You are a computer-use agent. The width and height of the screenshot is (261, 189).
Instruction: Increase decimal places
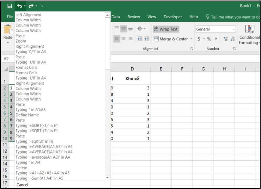226,38
